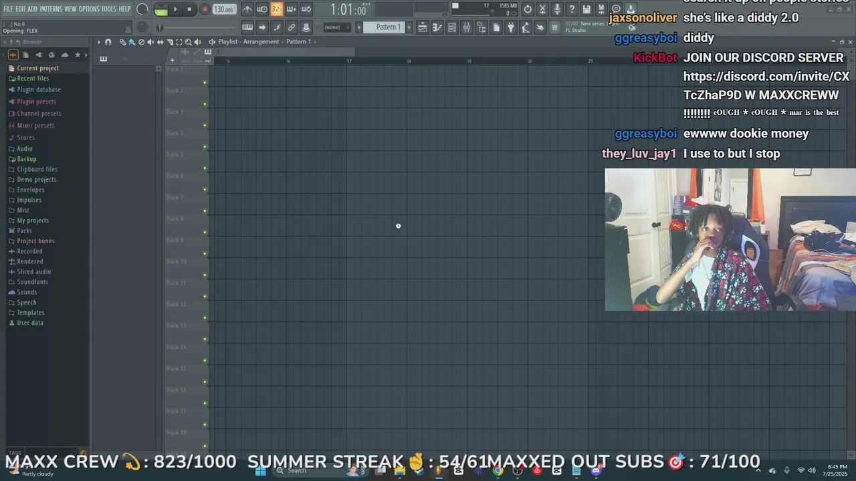Select the Zoom magnifier tool in Playlist
856x481 pixels.
(x=188, y=42)
